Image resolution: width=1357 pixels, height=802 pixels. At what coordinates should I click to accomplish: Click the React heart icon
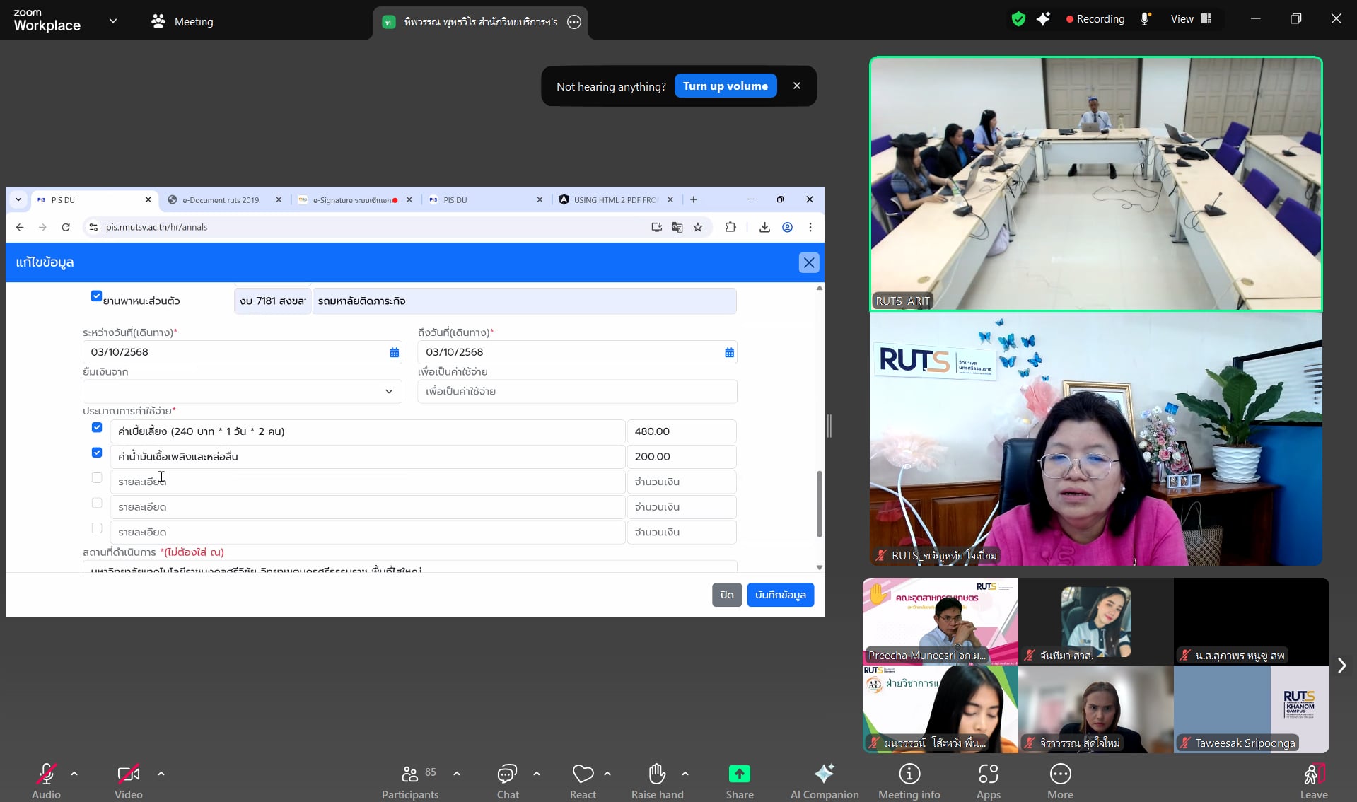583,774
